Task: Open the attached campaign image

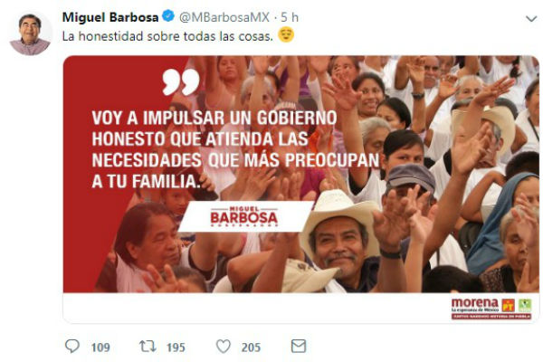Action: click(301, 189)
